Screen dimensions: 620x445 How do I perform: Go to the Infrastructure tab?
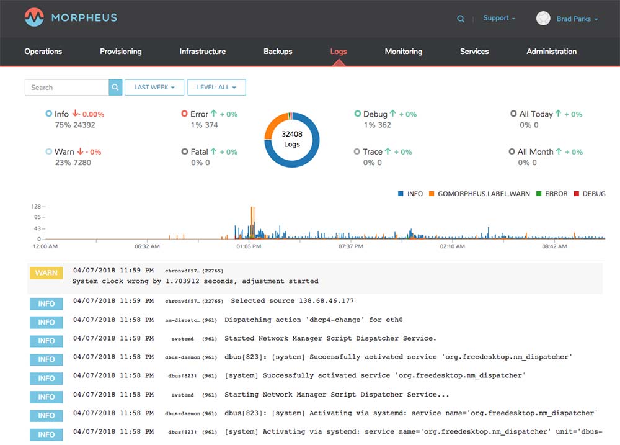coord(203,51)
